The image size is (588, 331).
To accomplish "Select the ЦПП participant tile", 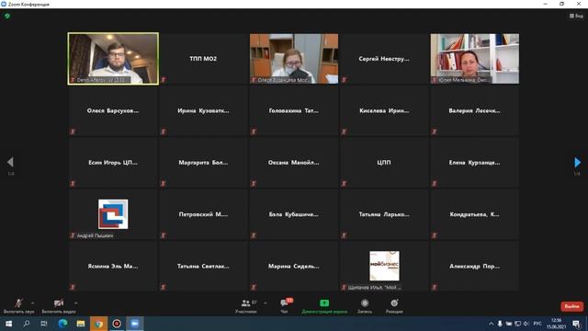I will pos(384,163).
